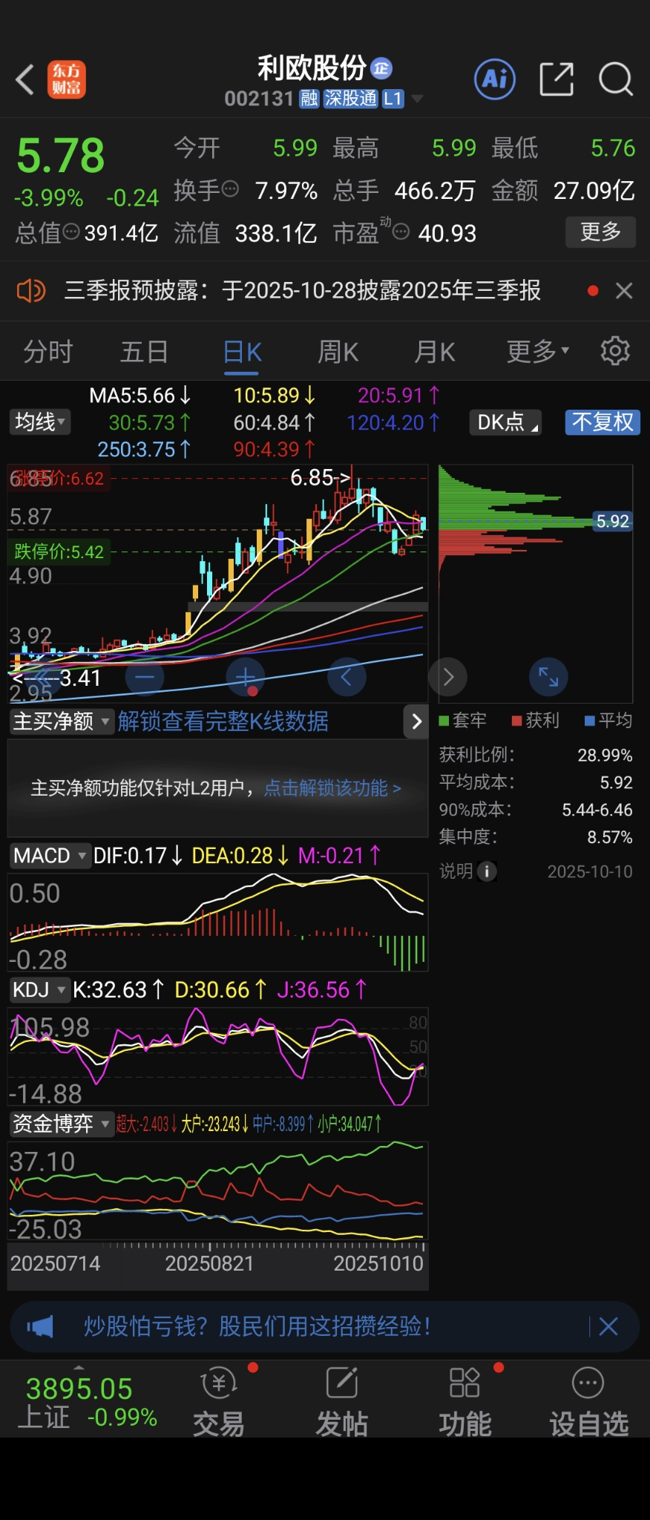Toggle the 获利 legend item
This screenshot has width=650, height=1520.
click(535, 721)
